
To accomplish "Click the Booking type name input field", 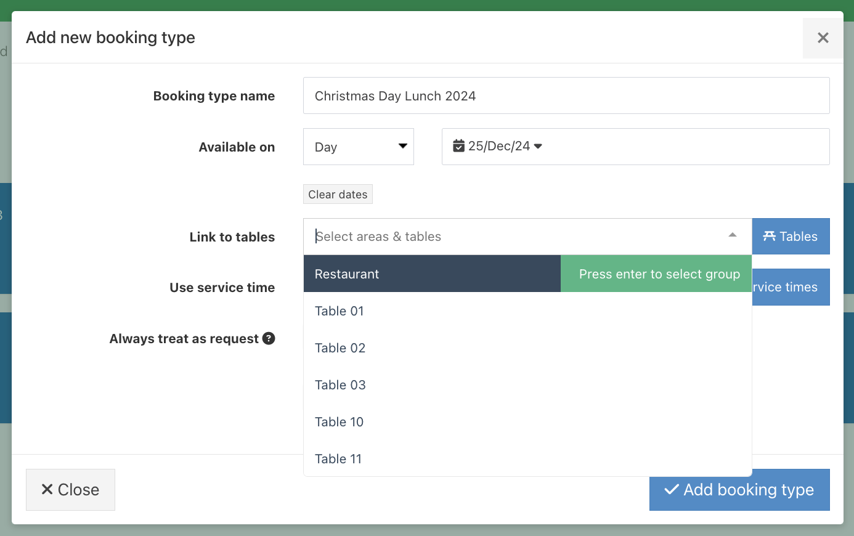I will tap(566, 95).
